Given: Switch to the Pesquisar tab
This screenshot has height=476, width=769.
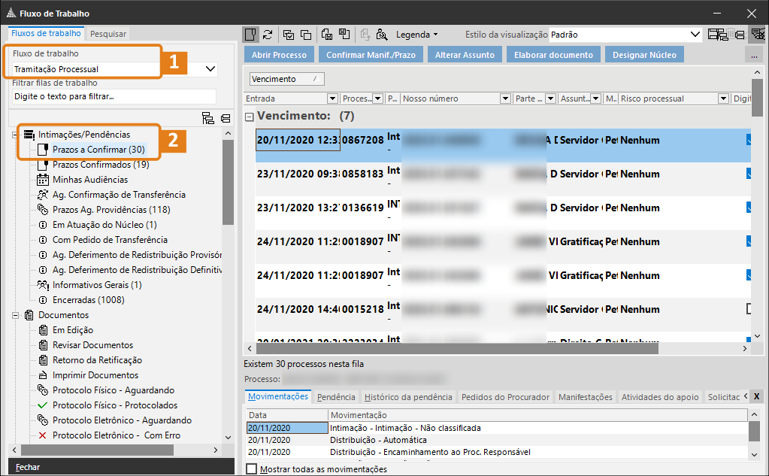Looking at the screenshot, I should click(108, 34).
